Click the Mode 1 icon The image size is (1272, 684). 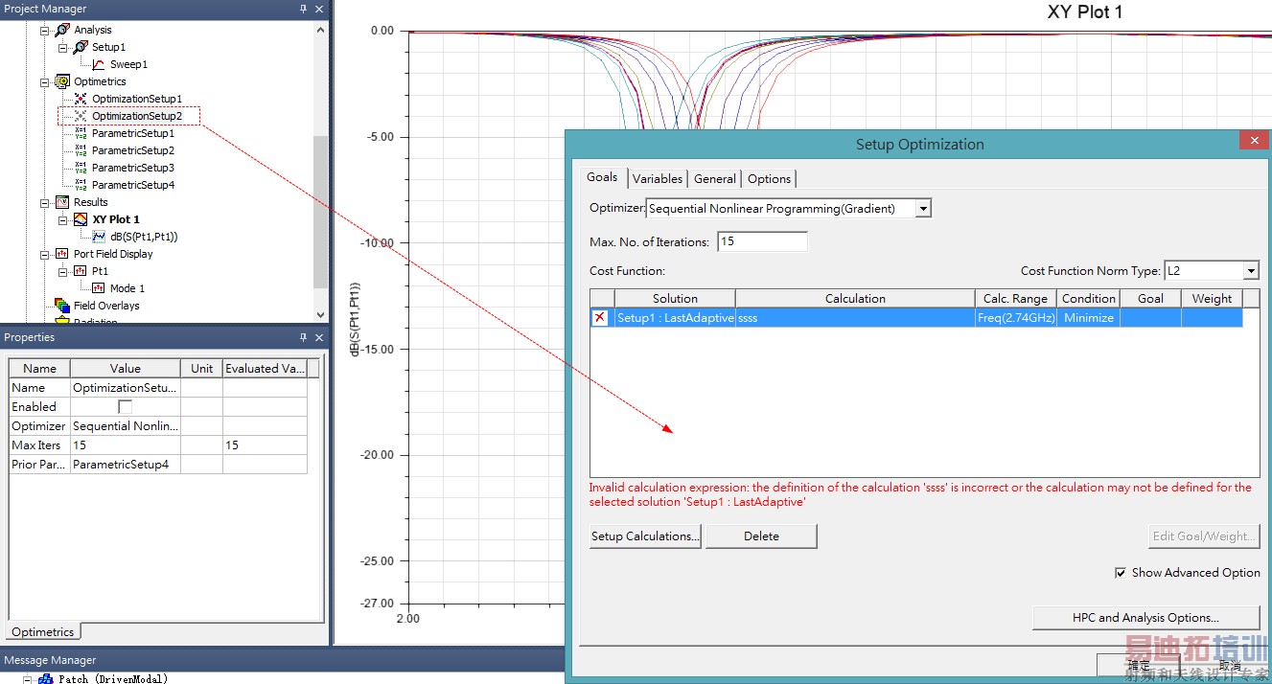(x=99, y=288)
